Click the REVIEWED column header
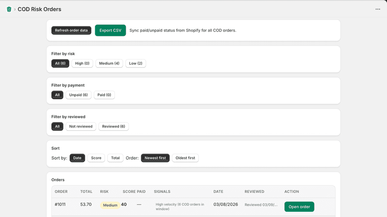This screenshot has height=217, width=387. [x=254, y=191]
